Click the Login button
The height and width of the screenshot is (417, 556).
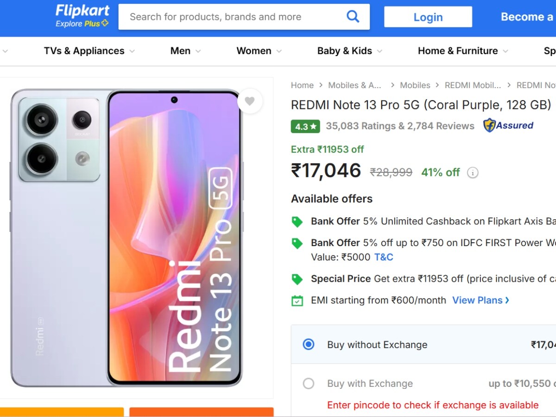[428, 17]
